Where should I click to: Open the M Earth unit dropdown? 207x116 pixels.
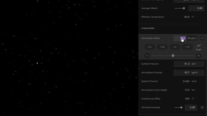point(192,38)
